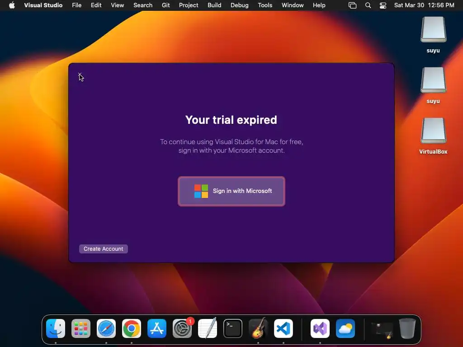Select the top suyu drive icon

tap(433, 29)
